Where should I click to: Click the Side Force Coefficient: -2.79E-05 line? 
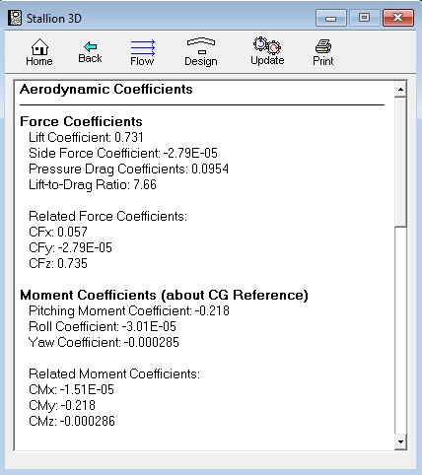pyautogui.click(x=123, y=153)
